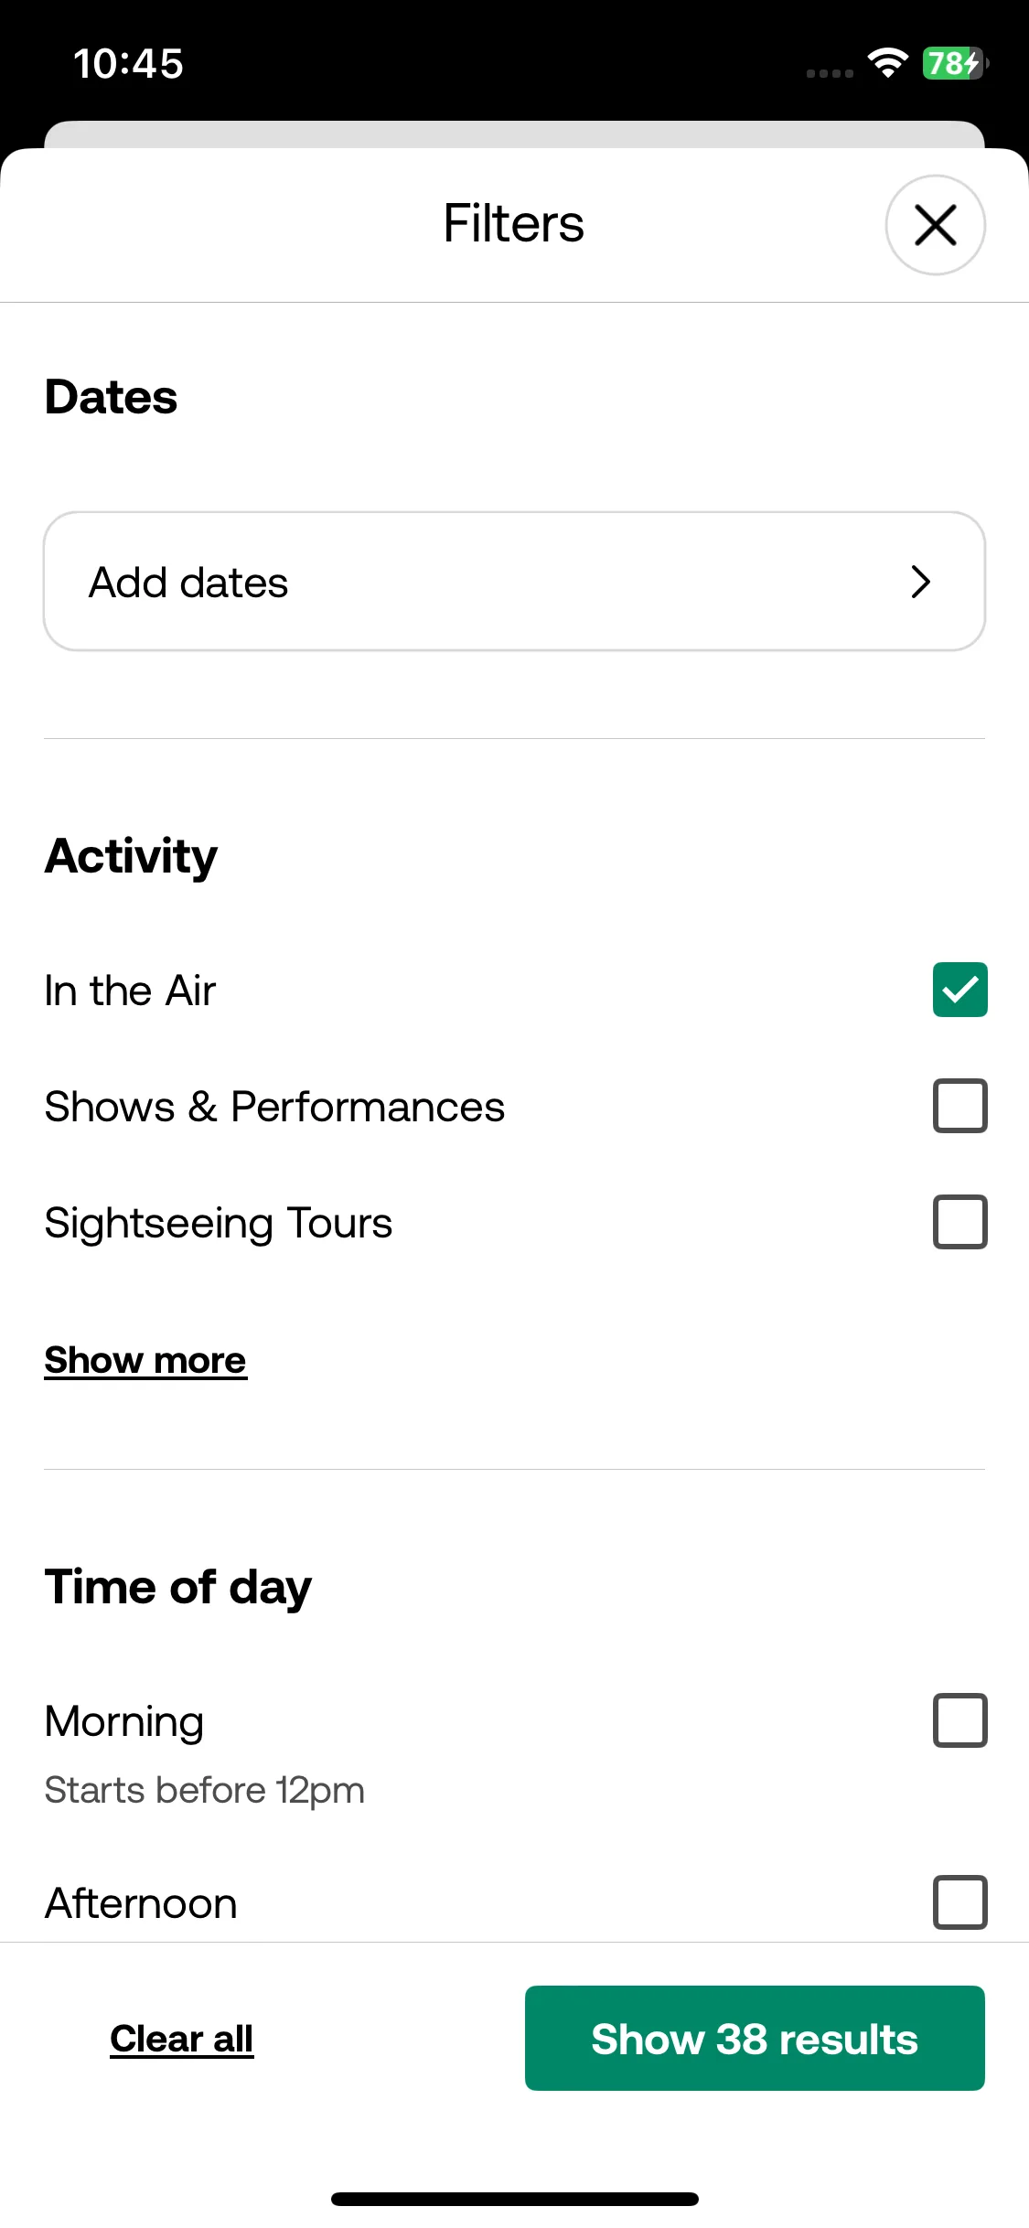
Task: Tap the home indicator bar
Action: [x=514, y=2199]
